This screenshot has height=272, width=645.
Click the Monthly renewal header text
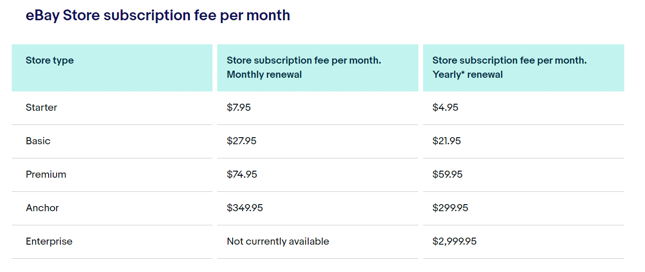coord(264,74)
